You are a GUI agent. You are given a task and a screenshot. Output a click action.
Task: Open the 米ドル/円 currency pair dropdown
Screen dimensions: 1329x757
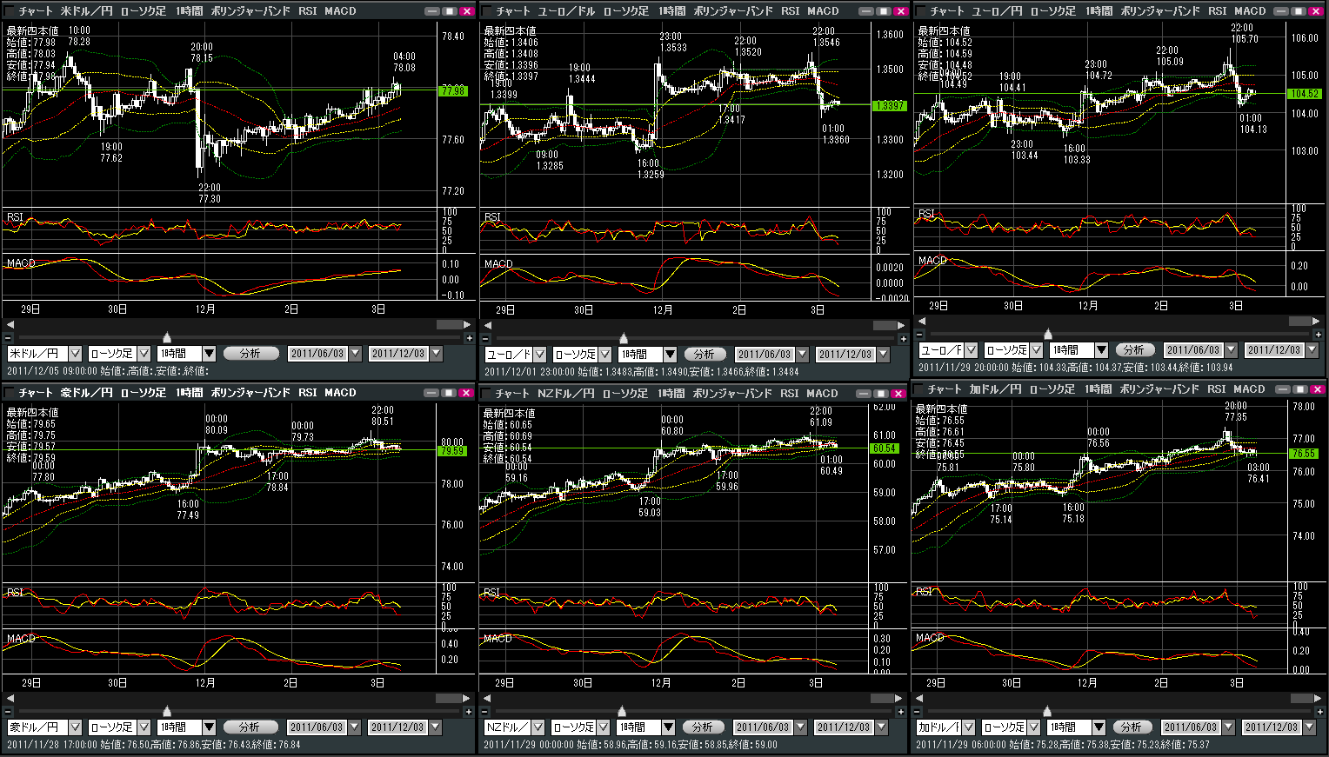[75, 354]
